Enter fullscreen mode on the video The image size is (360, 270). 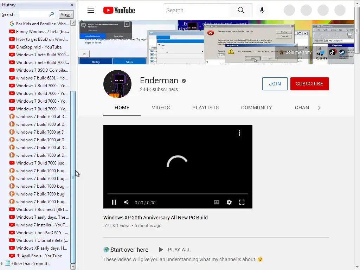[x=242, y=202]
